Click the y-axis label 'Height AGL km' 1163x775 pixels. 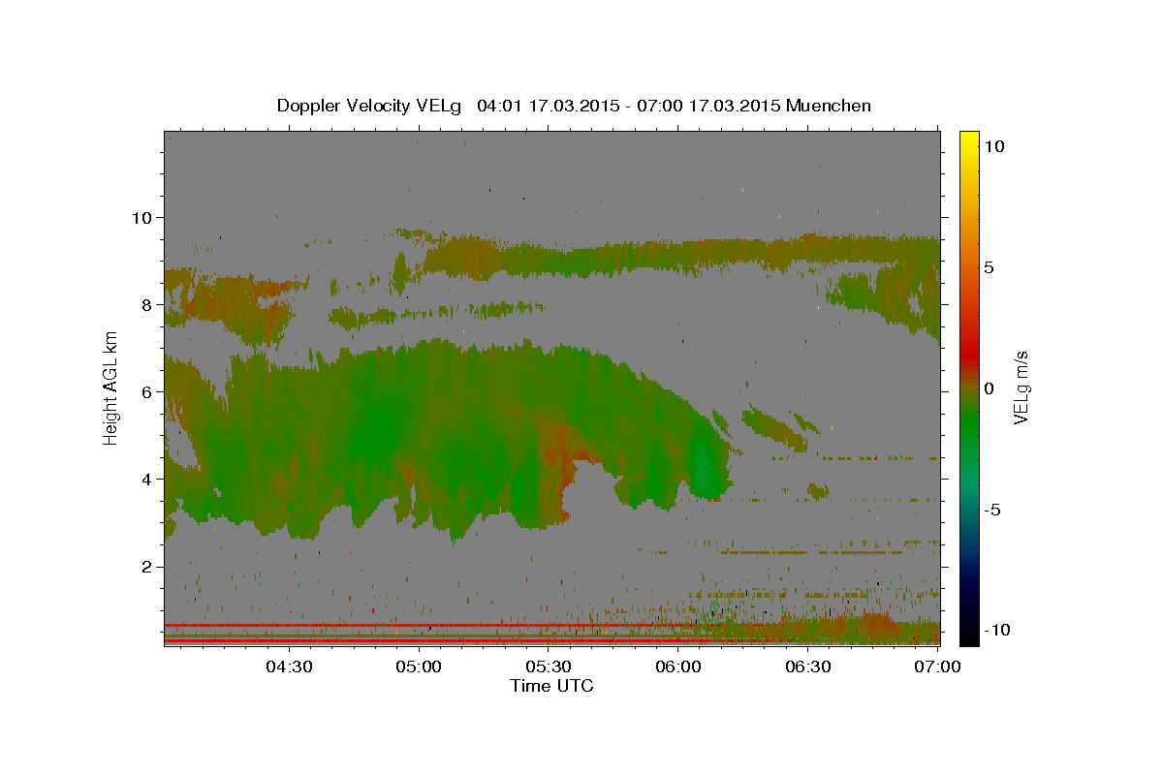tap(110, 387)
